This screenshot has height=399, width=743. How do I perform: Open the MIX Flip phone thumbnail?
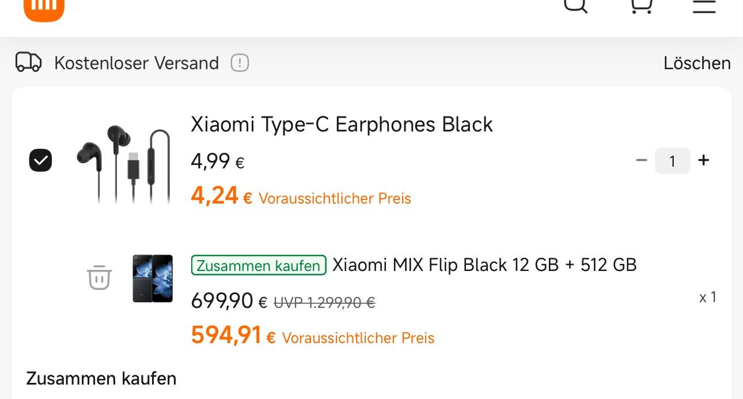pyautogui.click(x=152, y=278)
